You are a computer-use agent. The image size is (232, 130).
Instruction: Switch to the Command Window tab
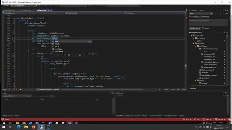pos(156,116)
